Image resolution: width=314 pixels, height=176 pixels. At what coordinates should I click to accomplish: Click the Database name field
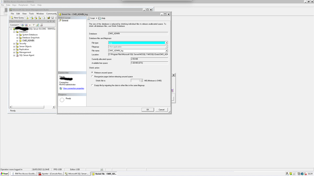click(138, 34)
